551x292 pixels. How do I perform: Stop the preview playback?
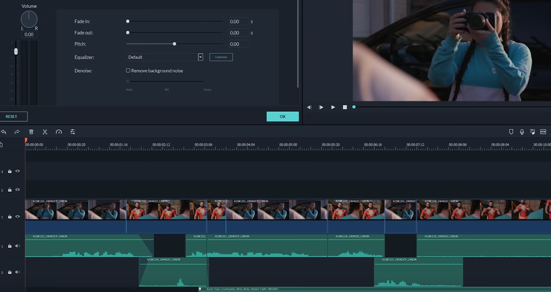345,107
